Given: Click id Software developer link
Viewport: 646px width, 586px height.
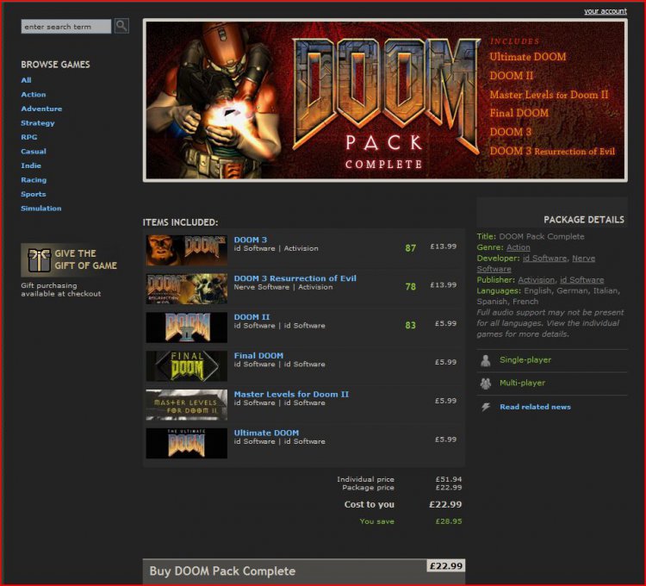Looking at the screenshot, I should pos(544,259).
